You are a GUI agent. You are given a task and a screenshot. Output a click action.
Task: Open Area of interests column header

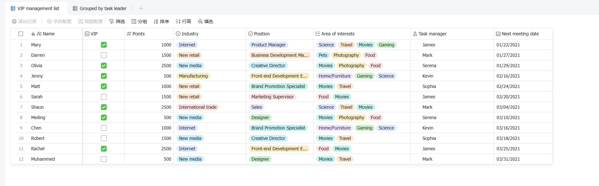coord(338,34)
